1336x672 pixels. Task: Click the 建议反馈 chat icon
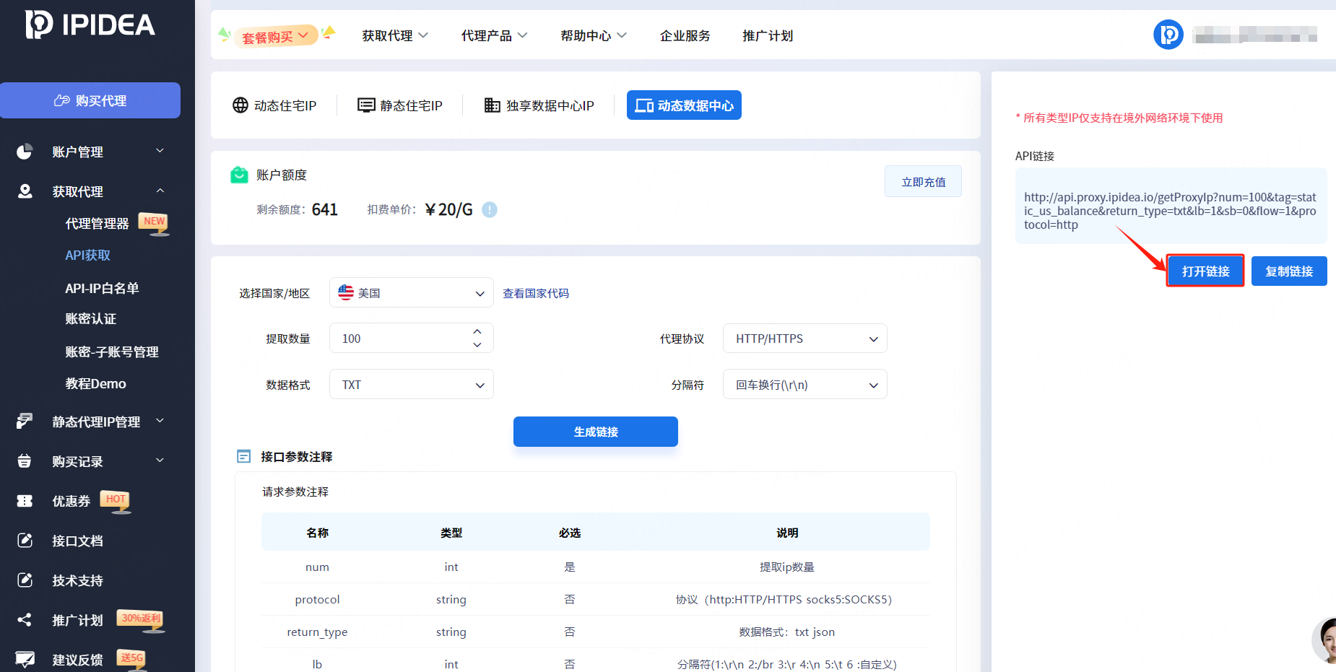pos(25,659)
